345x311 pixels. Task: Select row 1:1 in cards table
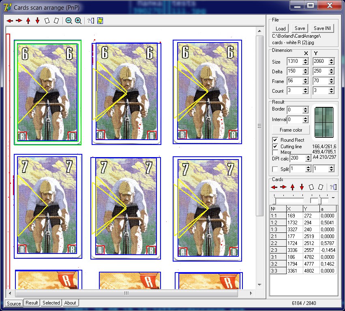pyautogui.click(x=303, y=216)
